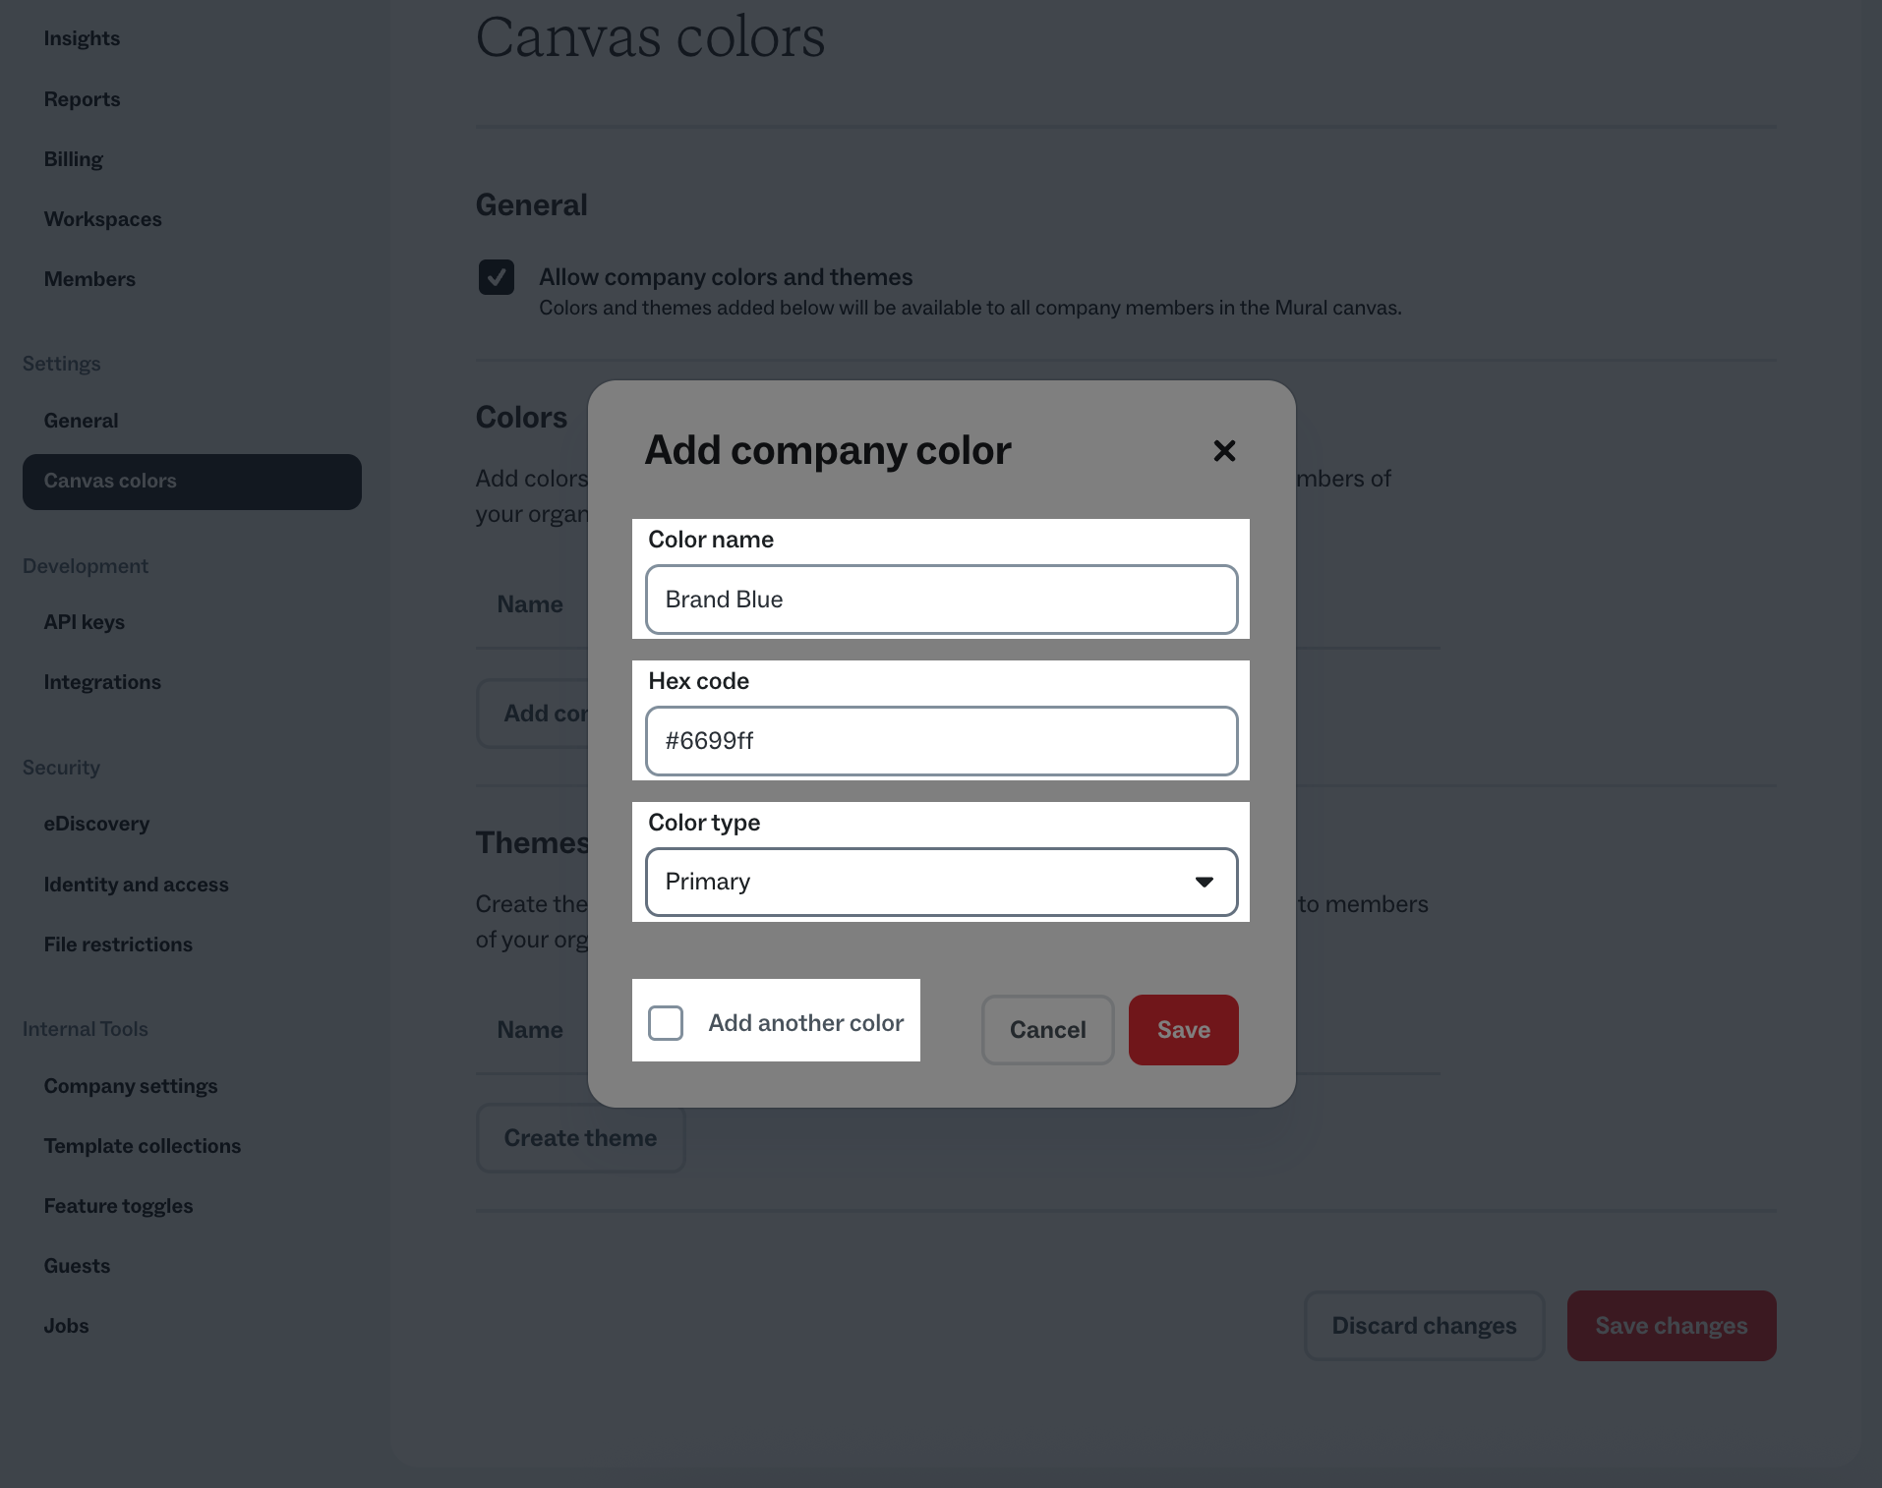Viewport: 1882px width, 1488px height.
Task: Click the Color name input field
Action: click(x=941, y=600)
